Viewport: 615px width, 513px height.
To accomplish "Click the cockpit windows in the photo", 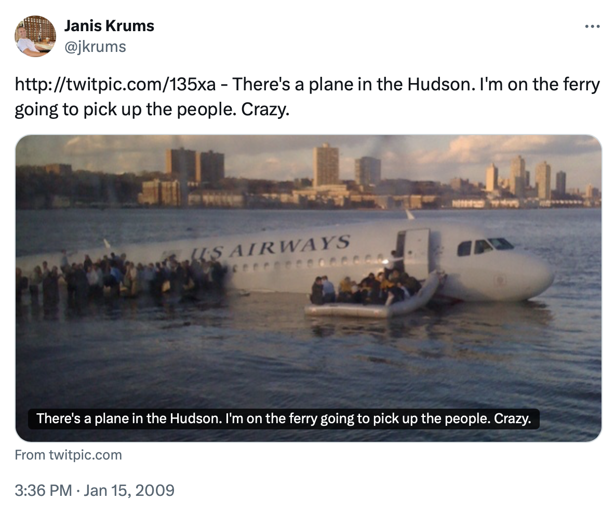I will (x=485, y=246).
